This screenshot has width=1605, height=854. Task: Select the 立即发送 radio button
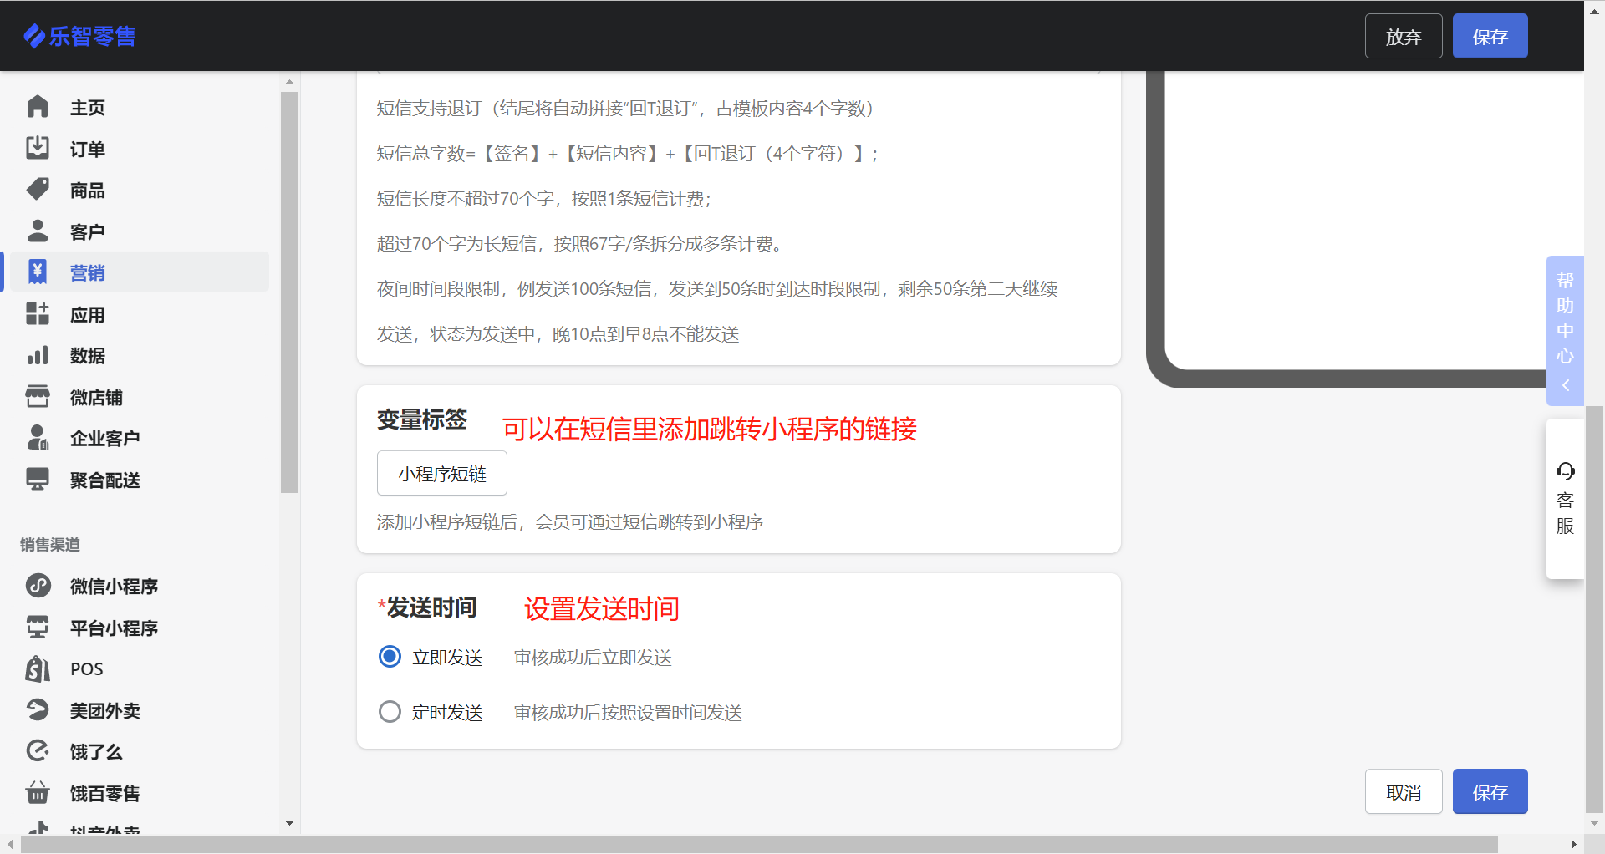click(390, 657)
